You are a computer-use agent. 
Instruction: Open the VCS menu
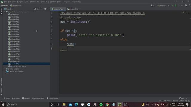(47, 2)
